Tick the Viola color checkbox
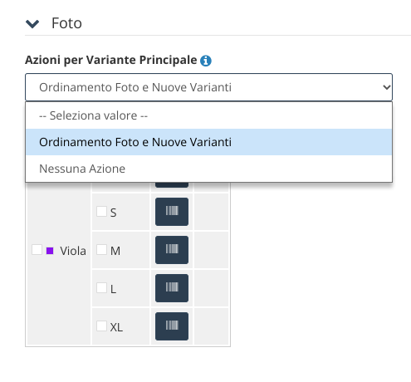411x382 pixels. (37, 249)
